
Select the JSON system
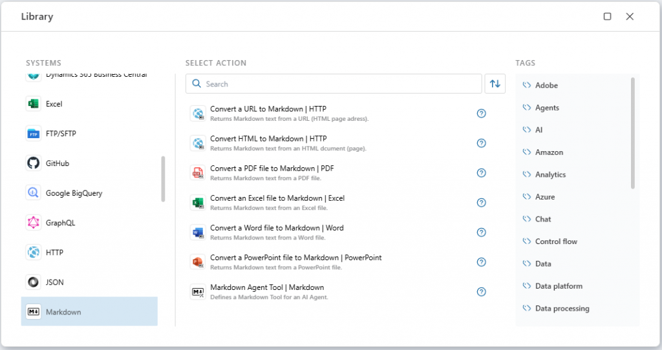[54, 282]
